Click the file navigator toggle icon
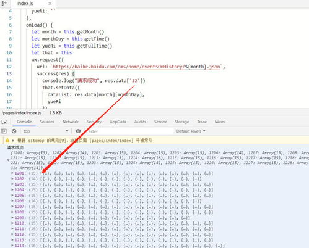Screen dimensions: 309x248 pos(4,3)
